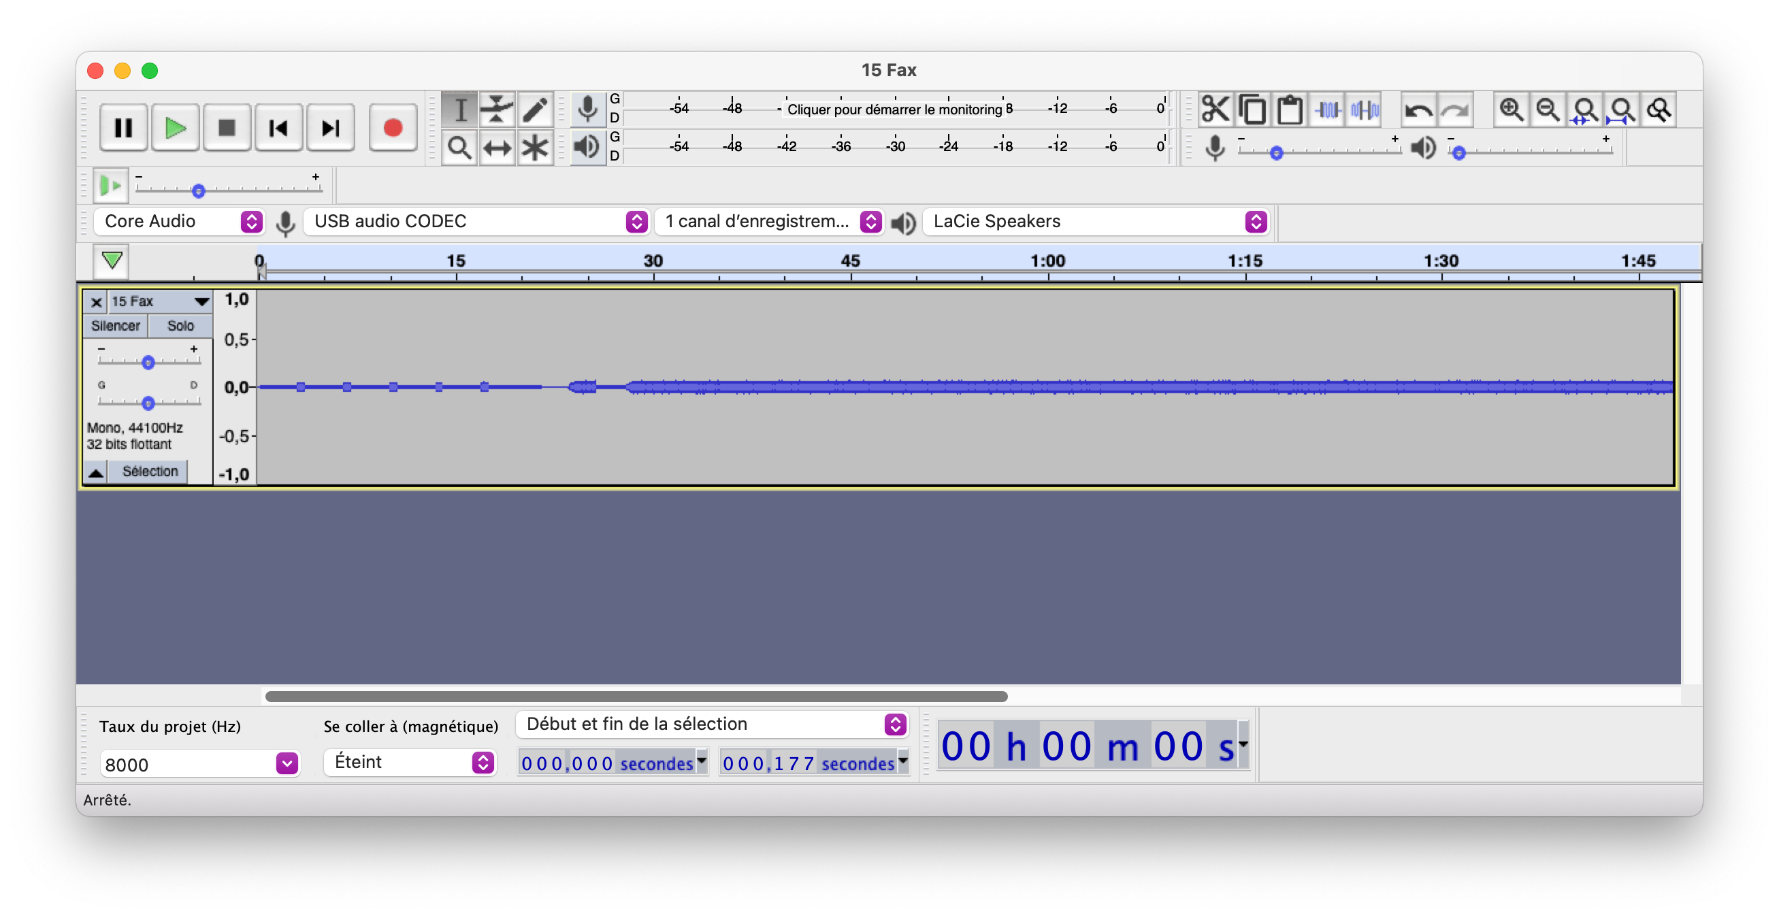Select the Selection (I-beam) tool
This screenshot has width=1779, height=917.
pos(459,109)
